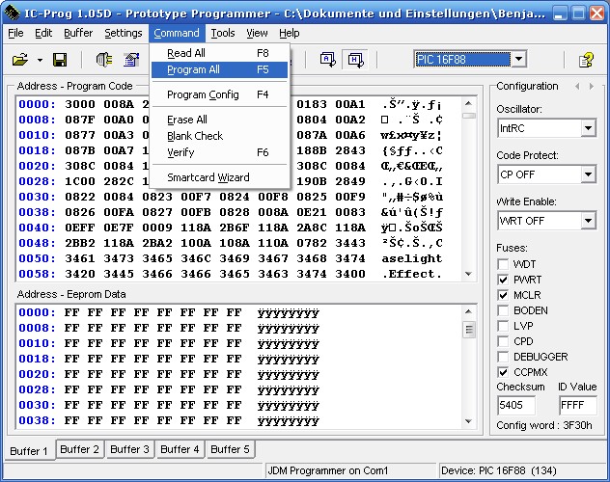Click the Help question mark toolbar icon
This screenshot has height=482, width=610.
click(x=586, y=60)
